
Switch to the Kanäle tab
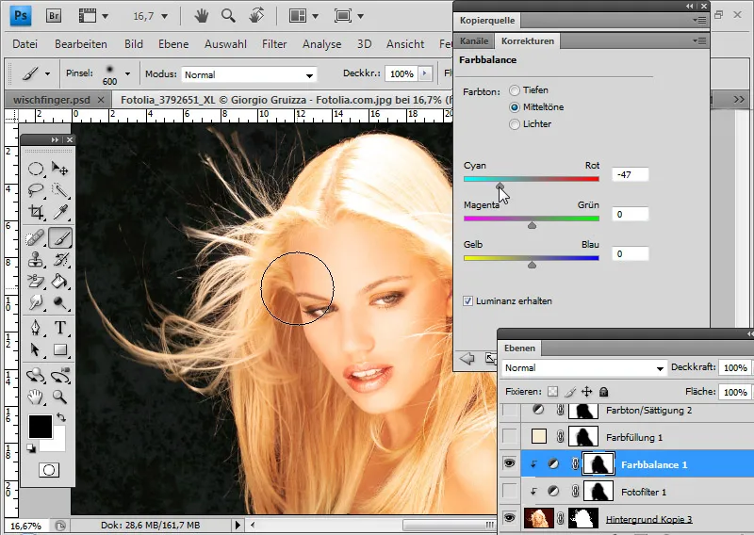pyautogui.click(x=474, y=41)
